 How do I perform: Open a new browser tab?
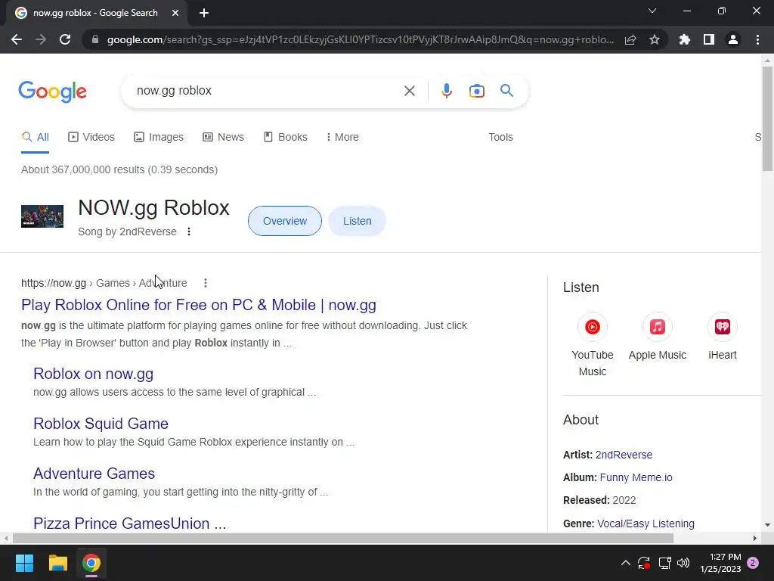(204, 13)
